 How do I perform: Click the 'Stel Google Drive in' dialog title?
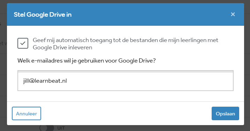43,15
